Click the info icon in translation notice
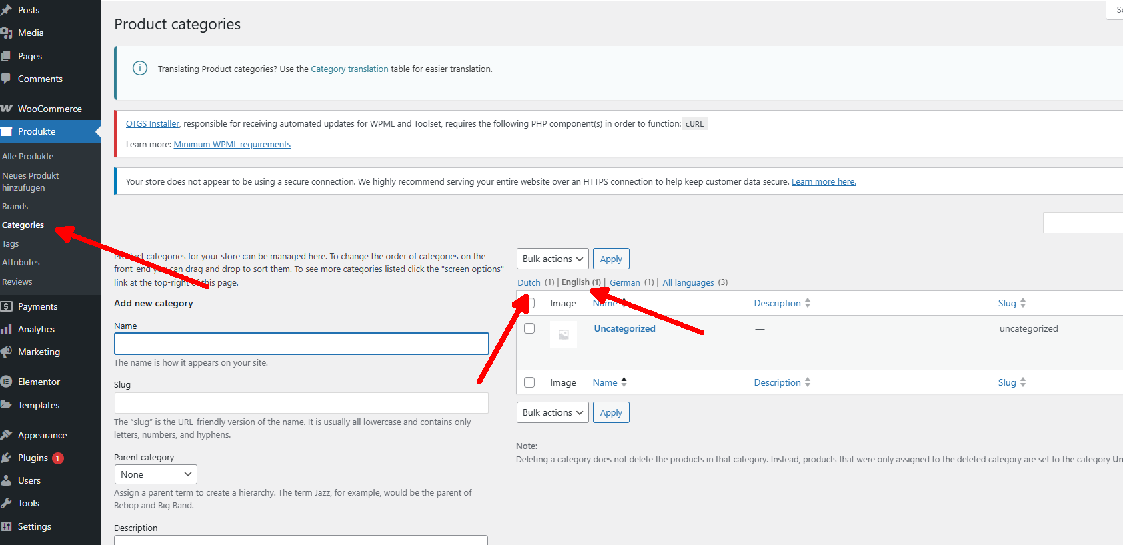Screen dimensions: 1123x545 pyautogui.click(x=140, y=68)
